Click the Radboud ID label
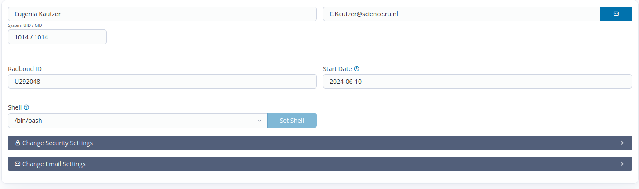The width and height of the screenshot is (639, 189). [25, 69]
